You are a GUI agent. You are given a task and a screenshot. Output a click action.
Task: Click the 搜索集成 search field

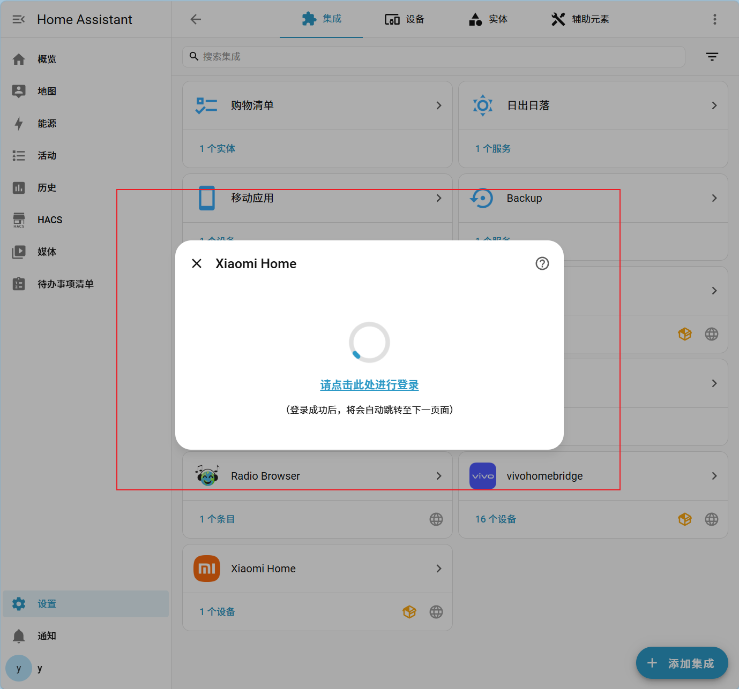[x=434, y=57]
